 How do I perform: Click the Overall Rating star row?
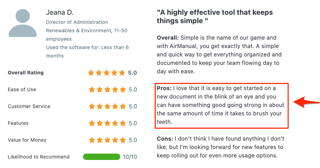tap(107, 73)
